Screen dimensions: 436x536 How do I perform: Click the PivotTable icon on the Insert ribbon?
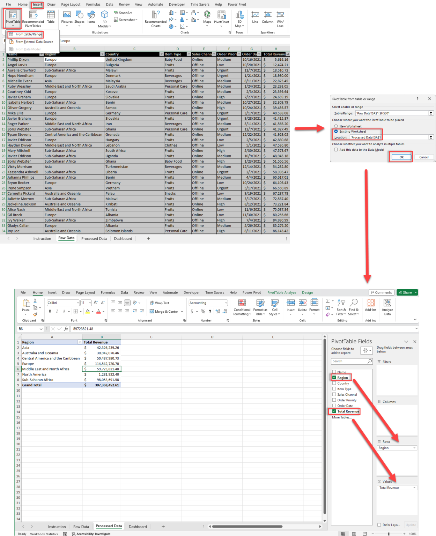click(13, 16)
